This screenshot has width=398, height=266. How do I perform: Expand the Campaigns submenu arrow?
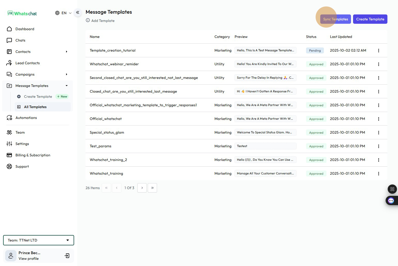(66, 74)
